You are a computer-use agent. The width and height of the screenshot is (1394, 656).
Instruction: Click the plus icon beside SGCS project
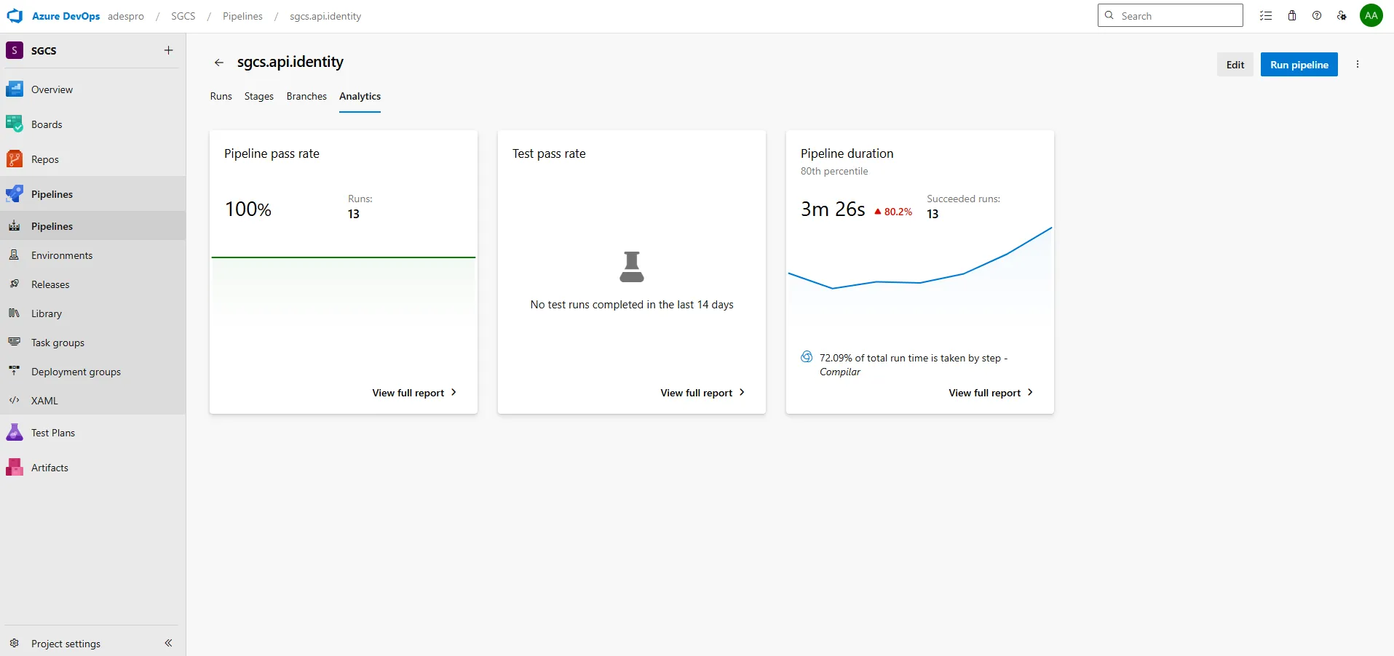(x=168, y=50)
